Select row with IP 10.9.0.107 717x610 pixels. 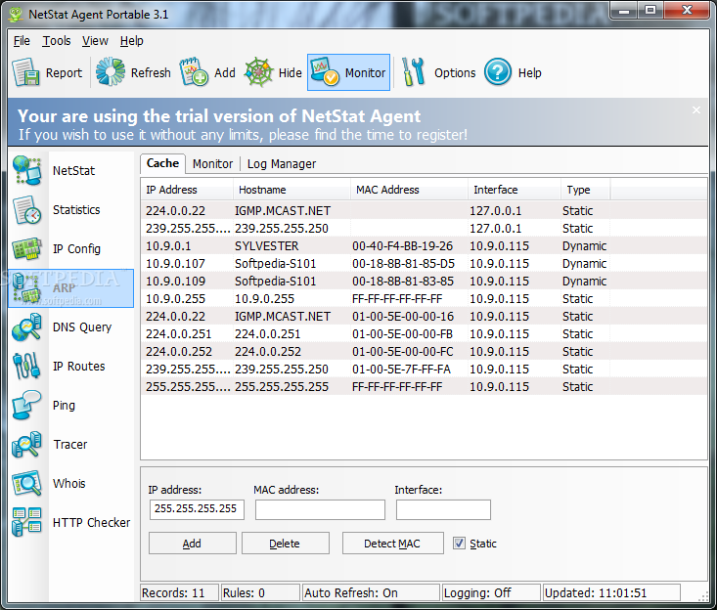click(424, 264)
